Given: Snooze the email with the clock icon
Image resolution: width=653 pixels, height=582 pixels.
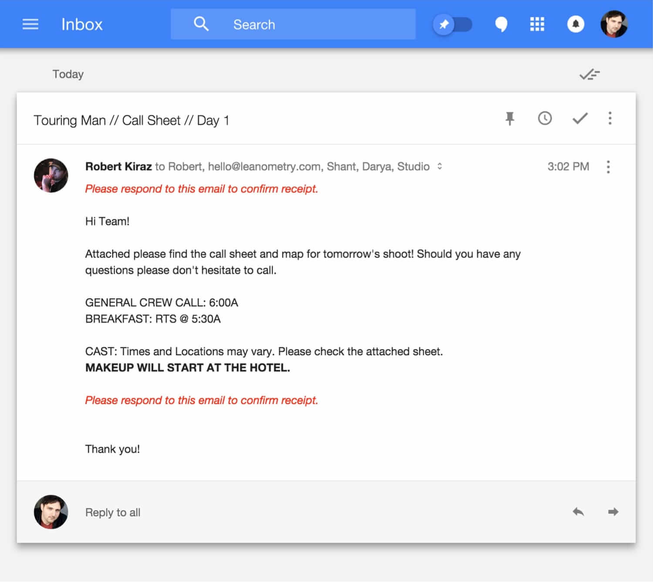Looking at the screenshot, I should (545, 118).
